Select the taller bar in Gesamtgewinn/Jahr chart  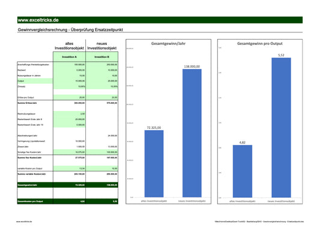pyautogui.click(x=192, y=133)
